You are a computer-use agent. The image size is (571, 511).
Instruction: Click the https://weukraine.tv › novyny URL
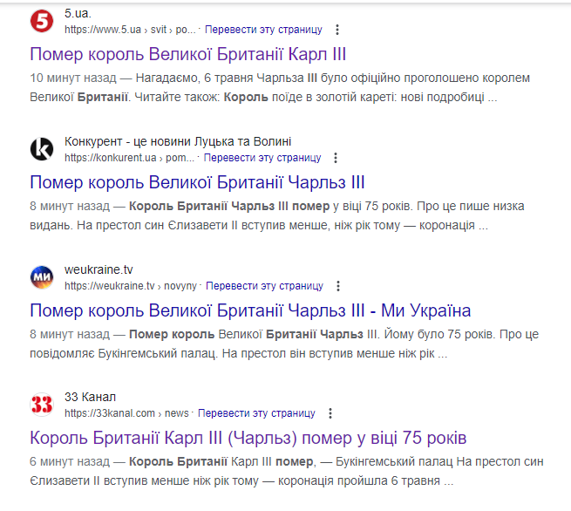pos(131,286)
